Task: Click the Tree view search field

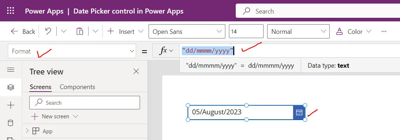Action: (85, 103)
